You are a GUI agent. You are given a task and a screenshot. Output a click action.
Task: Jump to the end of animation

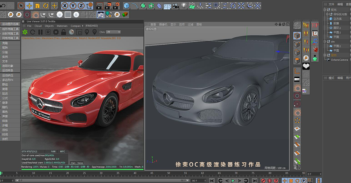coord(254,181)
